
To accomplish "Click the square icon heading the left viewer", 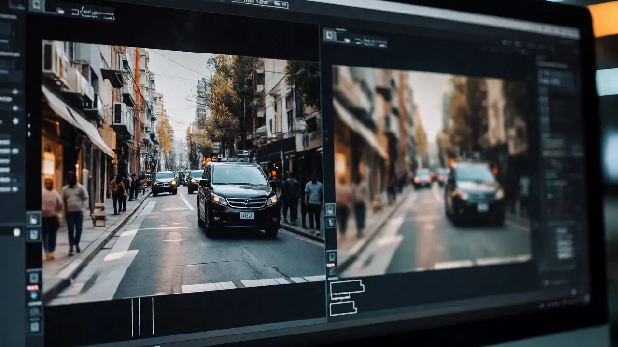I will coord(36,6).
